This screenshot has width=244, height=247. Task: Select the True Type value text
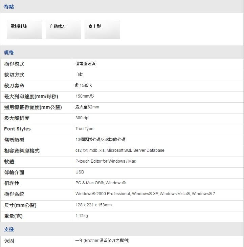point(84,129)
